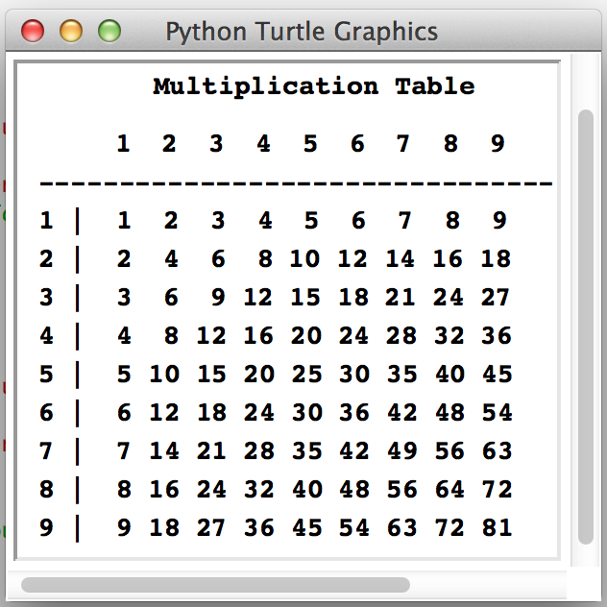Screen dimensions: 607x607
Task: Click column header 9 above the dashed line
Action: coord(497,144)
